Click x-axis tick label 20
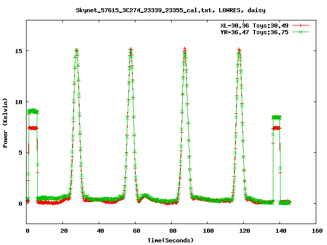The image size is (327, 245). click(64, 231)
